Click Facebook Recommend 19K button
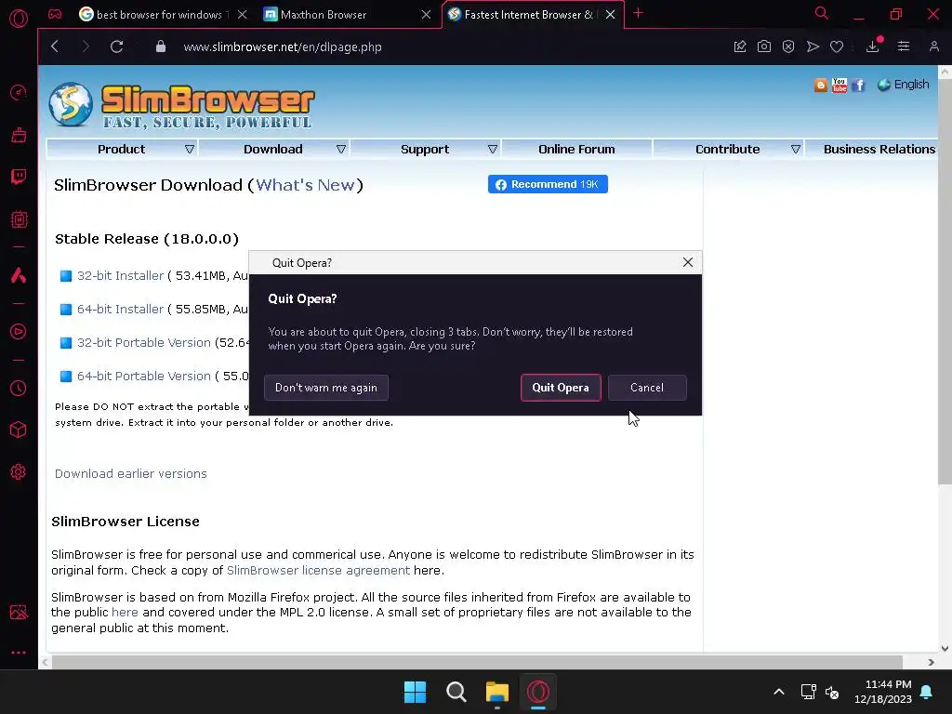The width and height of the screenshot is (952, 714). pyautogui.click(x=548, y=184)
